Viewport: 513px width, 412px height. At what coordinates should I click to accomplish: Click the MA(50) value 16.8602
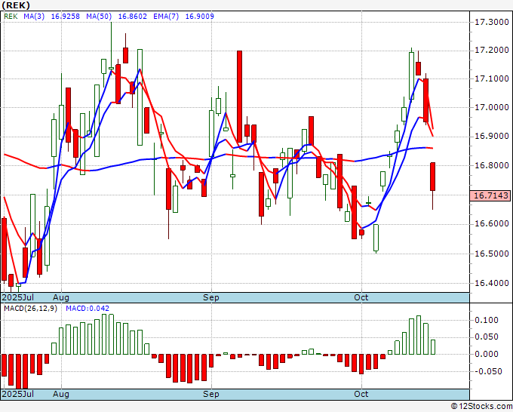(133, 17)
